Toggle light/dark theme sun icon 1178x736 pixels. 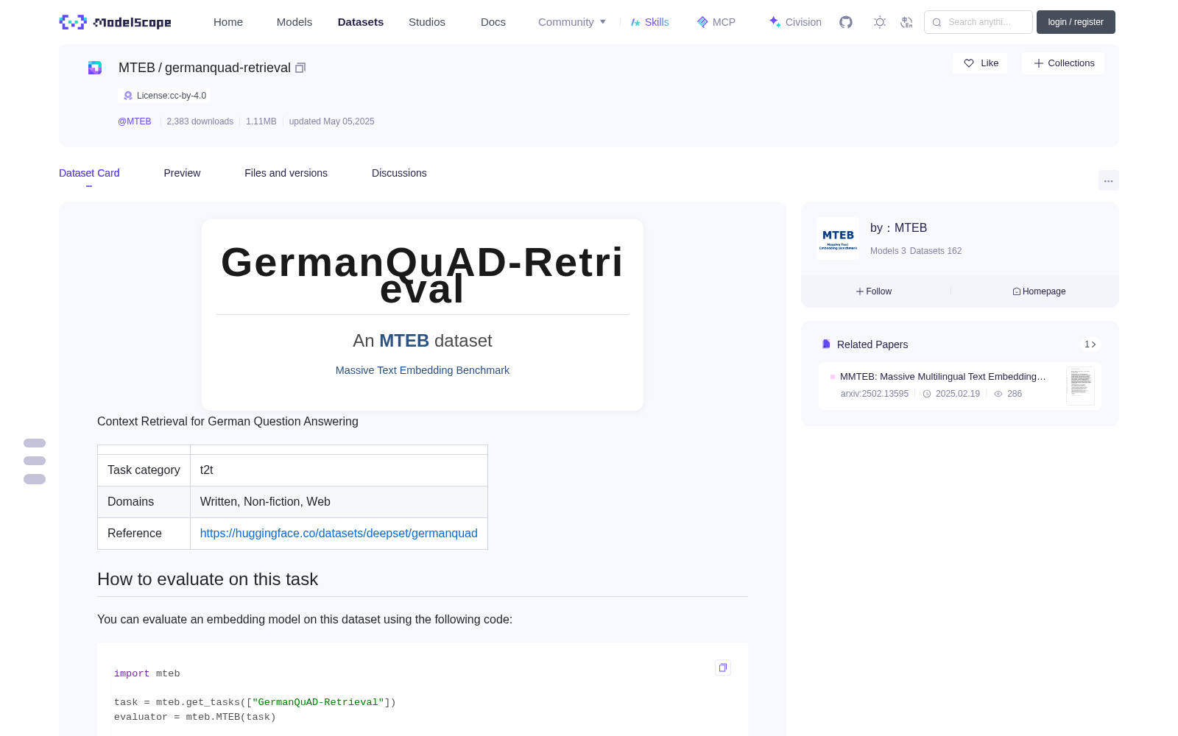point(880,22)
